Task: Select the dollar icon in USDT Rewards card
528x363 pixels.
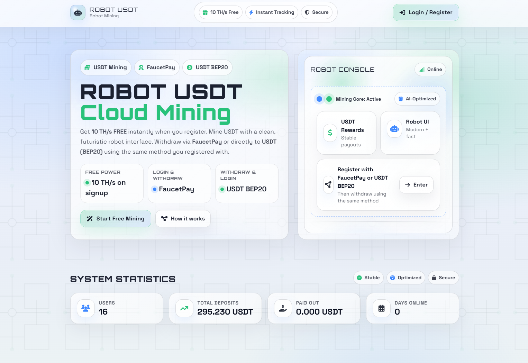Action: click(x=330, y=133)
